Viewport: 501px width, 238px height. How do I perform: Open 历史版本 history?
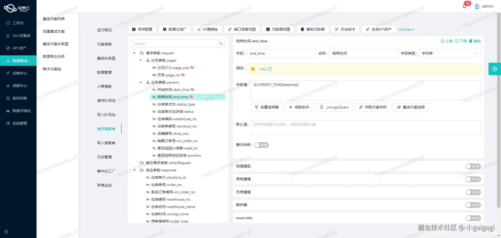tap(345, 29)
